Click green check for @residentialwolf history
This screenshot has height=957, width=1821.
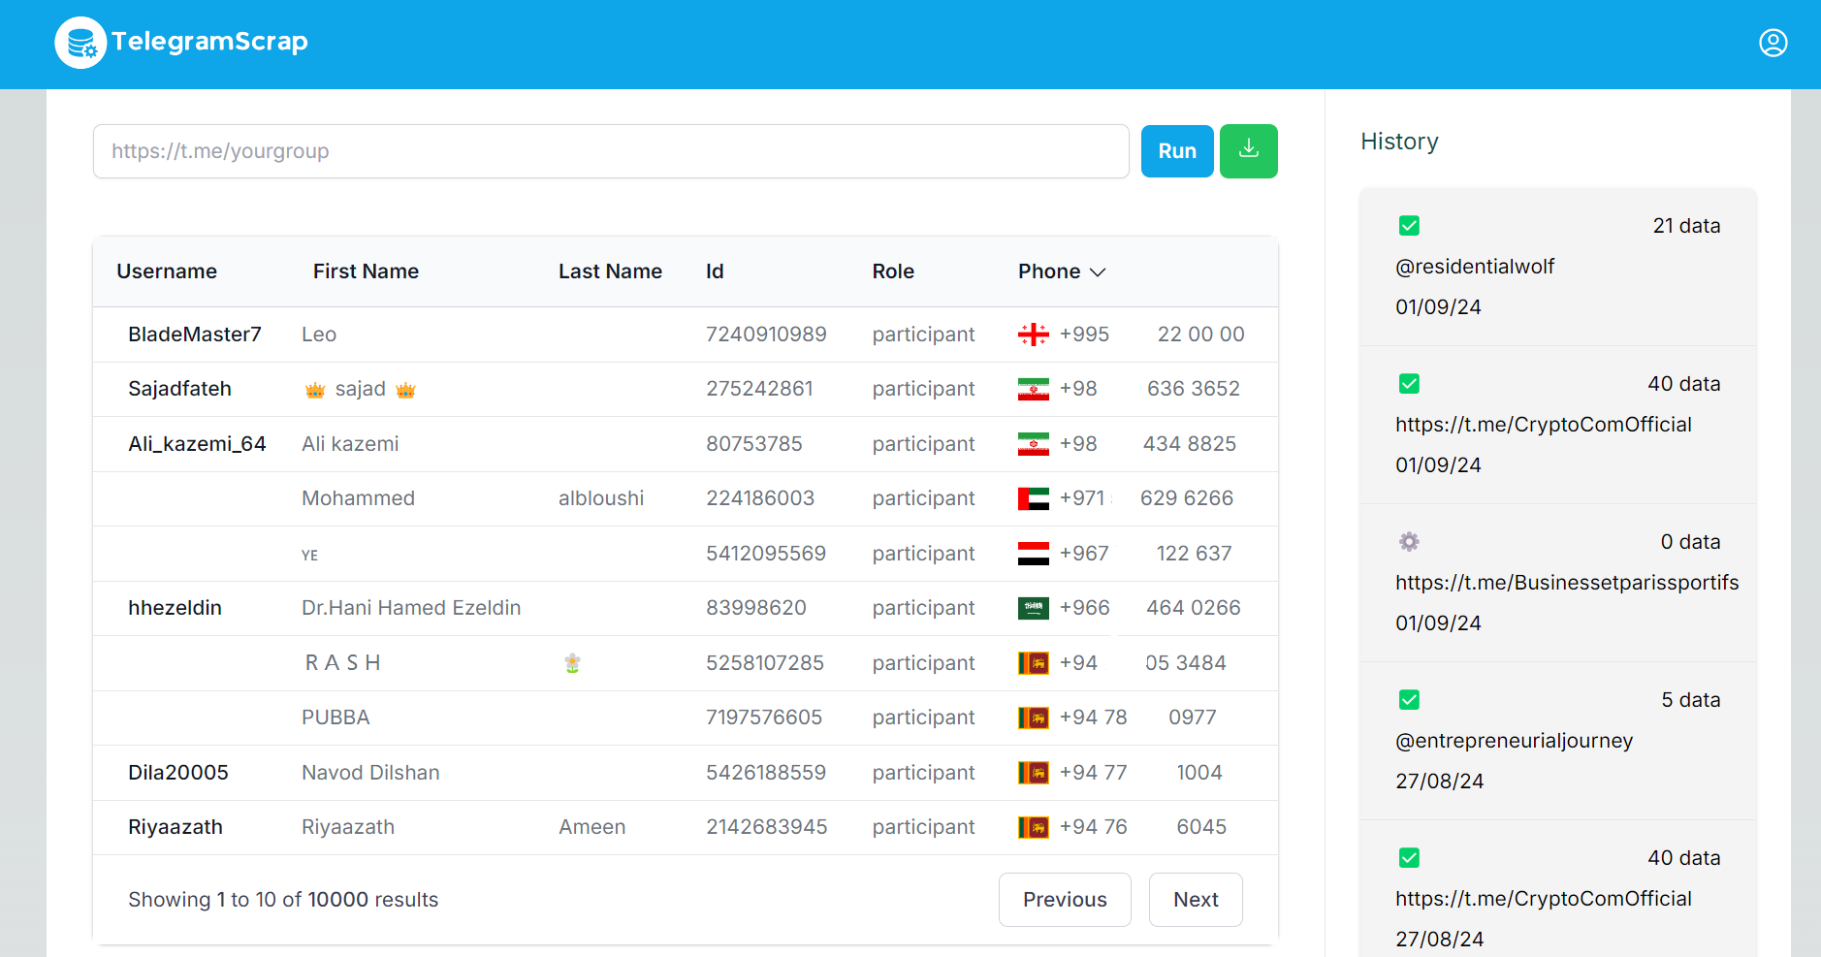(x=1409, y=226)
